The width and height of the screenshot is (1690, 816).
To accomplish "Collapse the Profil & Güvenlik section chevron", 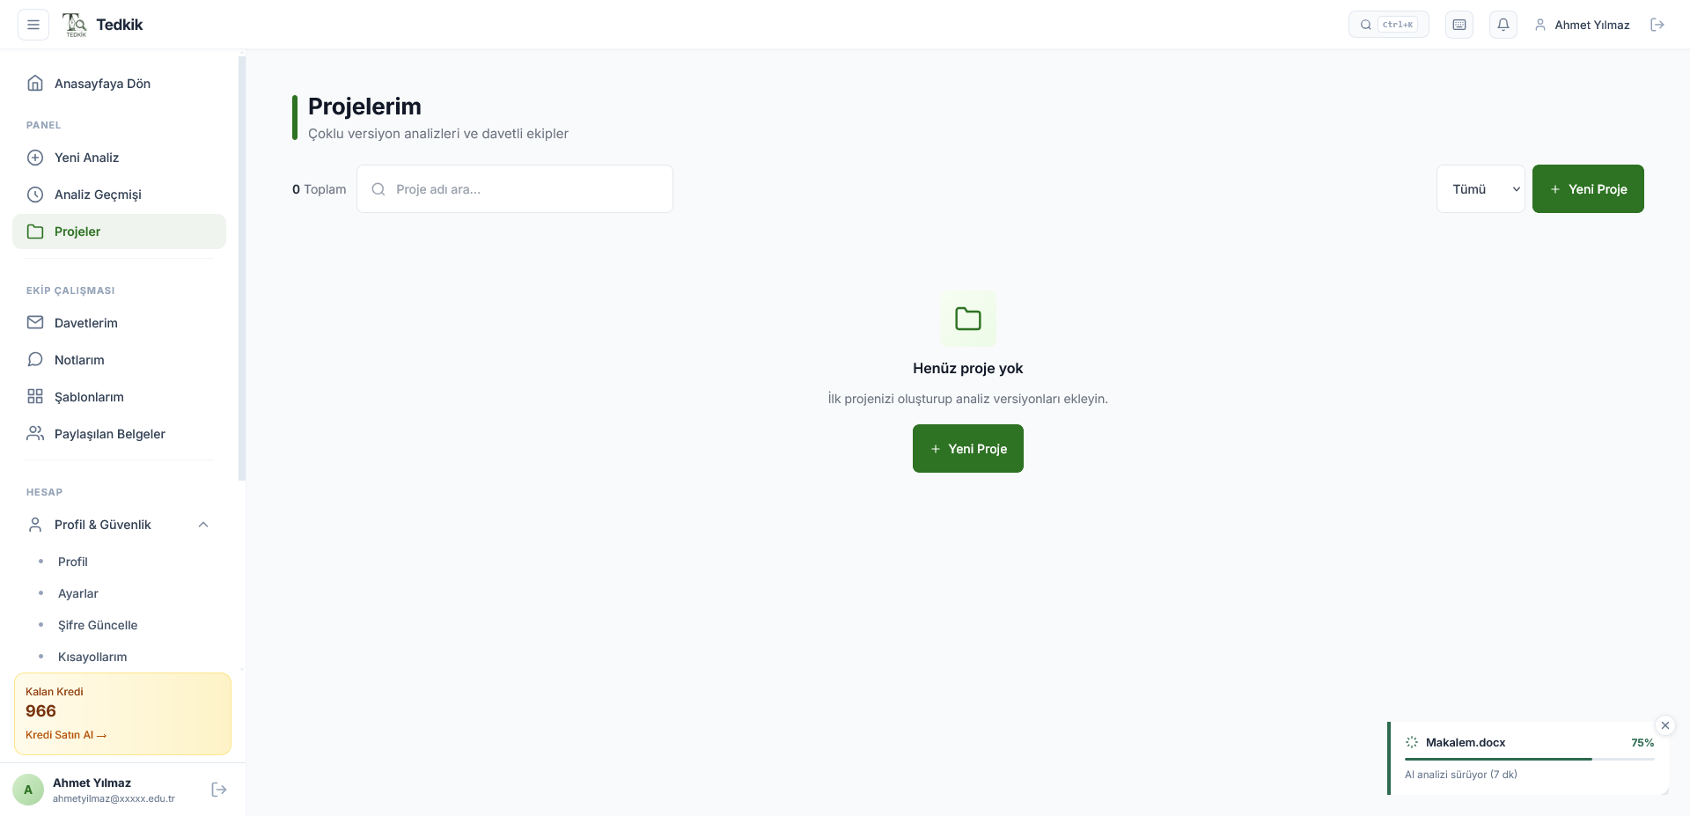I will 203,525.
